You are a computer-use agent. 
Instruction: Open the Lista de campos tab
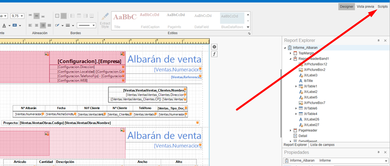pyautogui.click(x=322, y=145)
